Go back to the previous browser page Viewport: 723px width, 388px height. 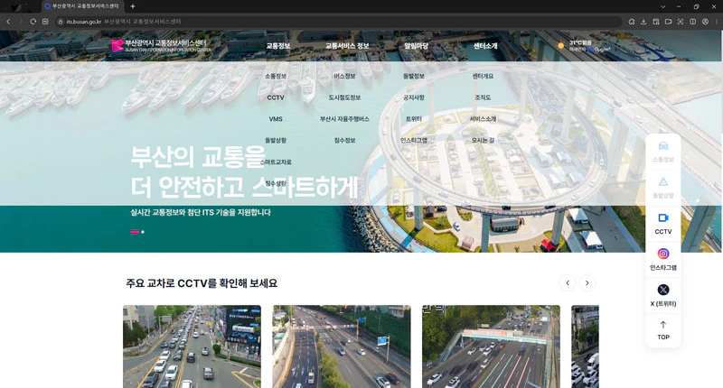coord(8,22)
